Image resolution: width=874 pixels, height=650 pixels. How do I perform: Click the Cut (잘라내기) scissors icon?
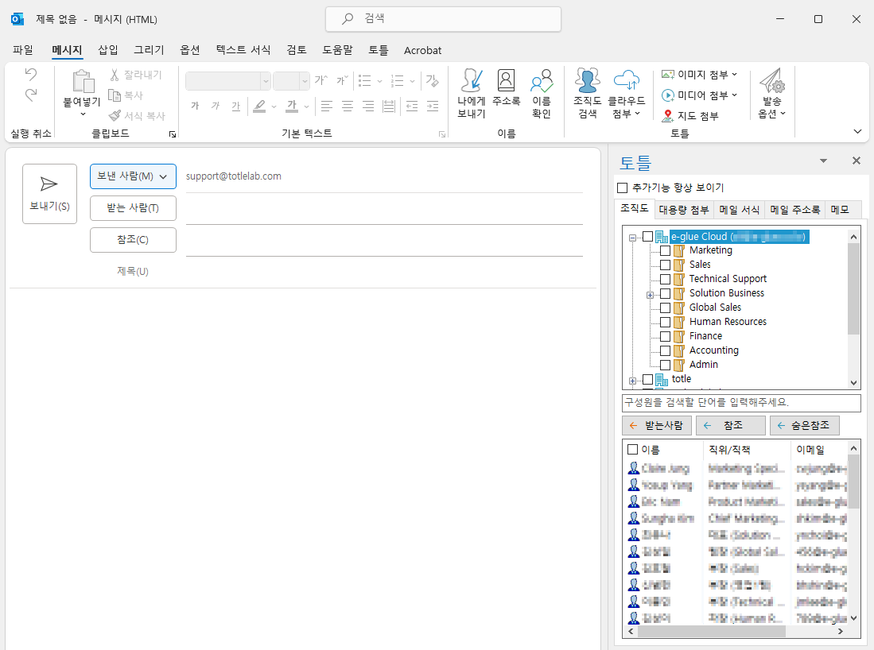(115, 75)
